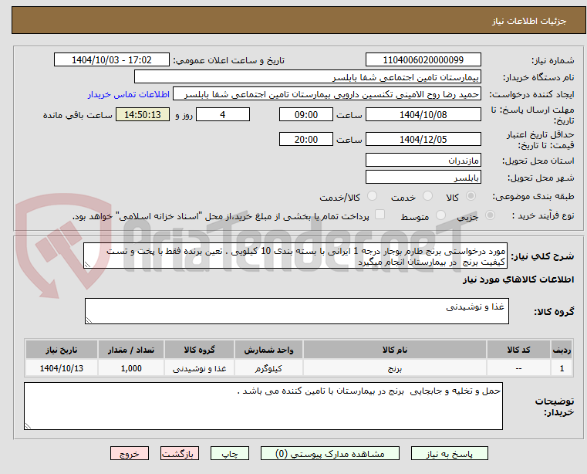Open اطلاعات تماس خریدار link
The width and height of the screenshot is (587, 474).
pos(129,94)
